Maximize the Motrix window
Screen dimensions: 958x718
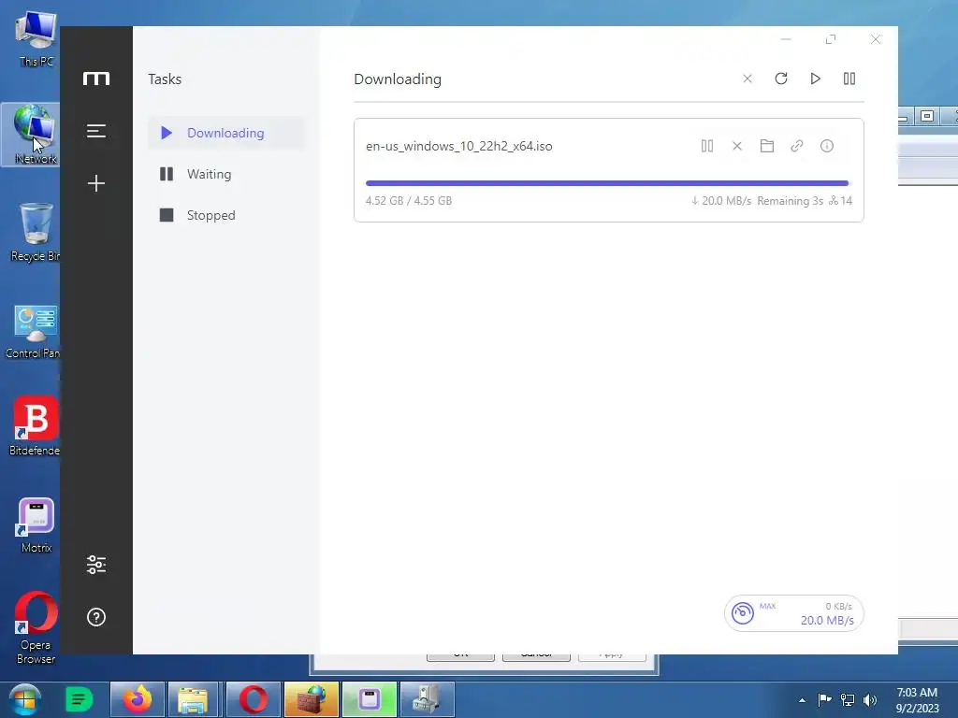(x=831, y=39)
